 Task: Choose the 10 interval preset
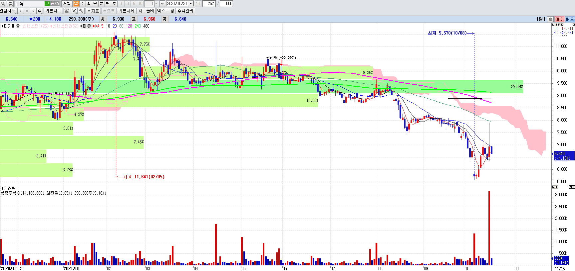(x=140, y=3)
